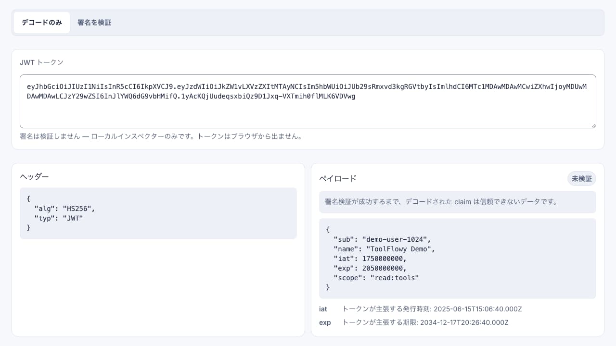Click inside the JWT token textarea

tap(308, 101)
